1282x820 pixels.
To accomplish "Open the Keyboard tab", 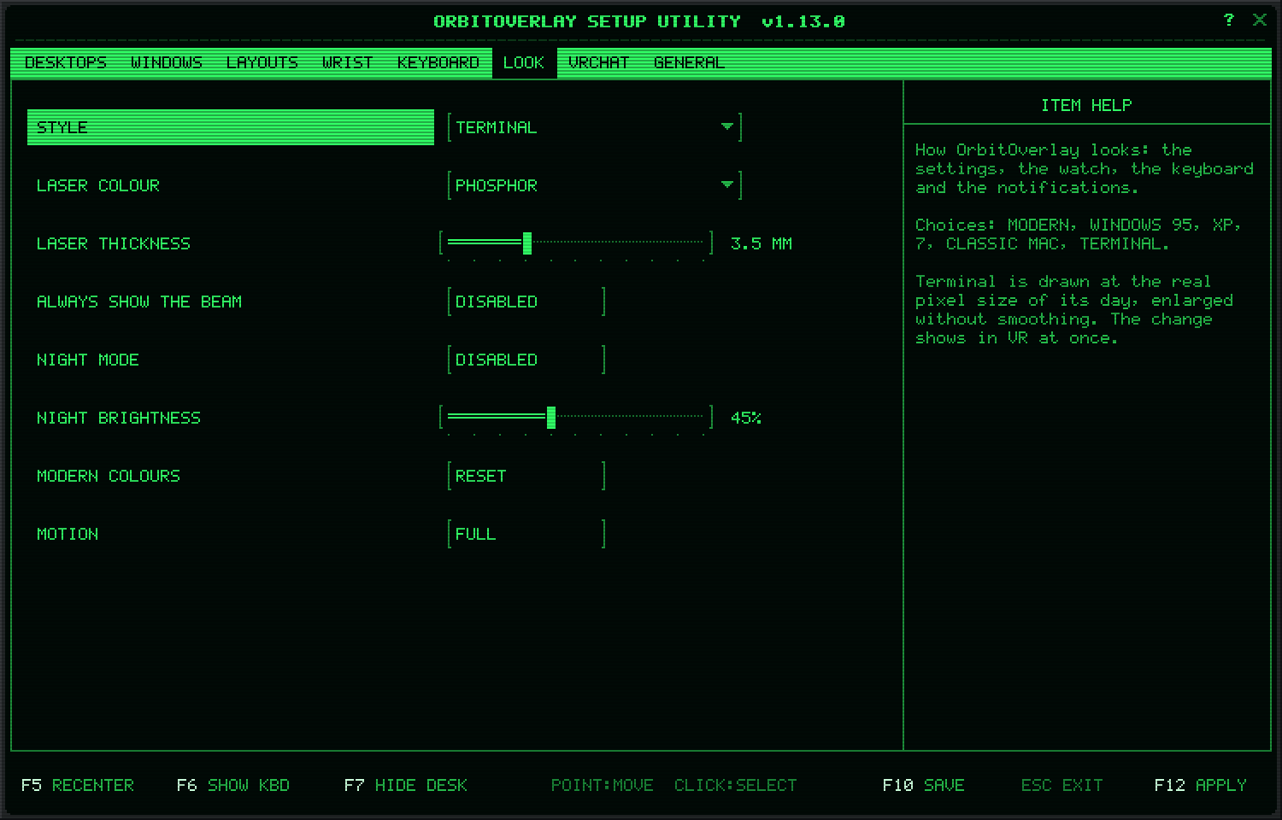I will click(x=438, y=62).
